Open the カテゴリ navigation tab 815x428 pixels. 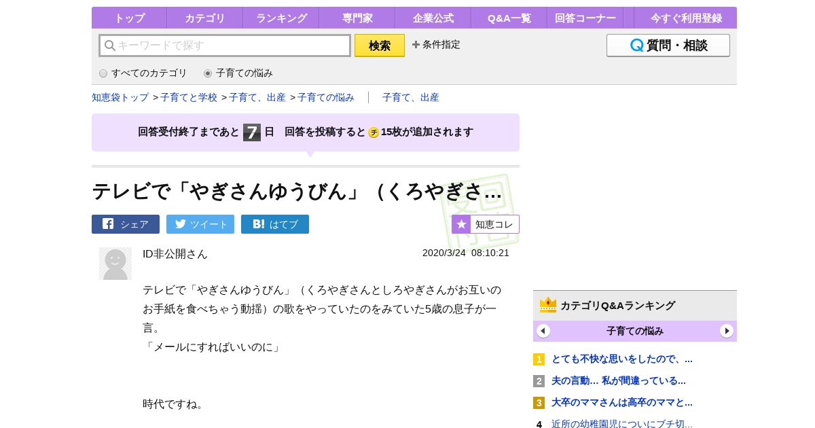(x=204, y=18)
